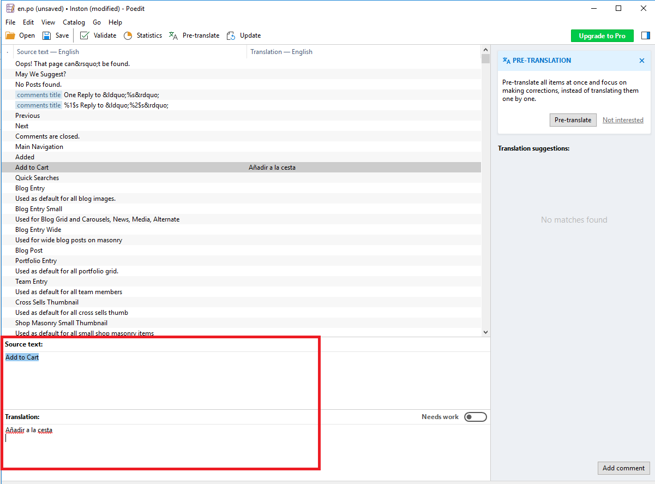Click the Pre-translate toolbar icon
655x484 pixels.
[173, 35]
